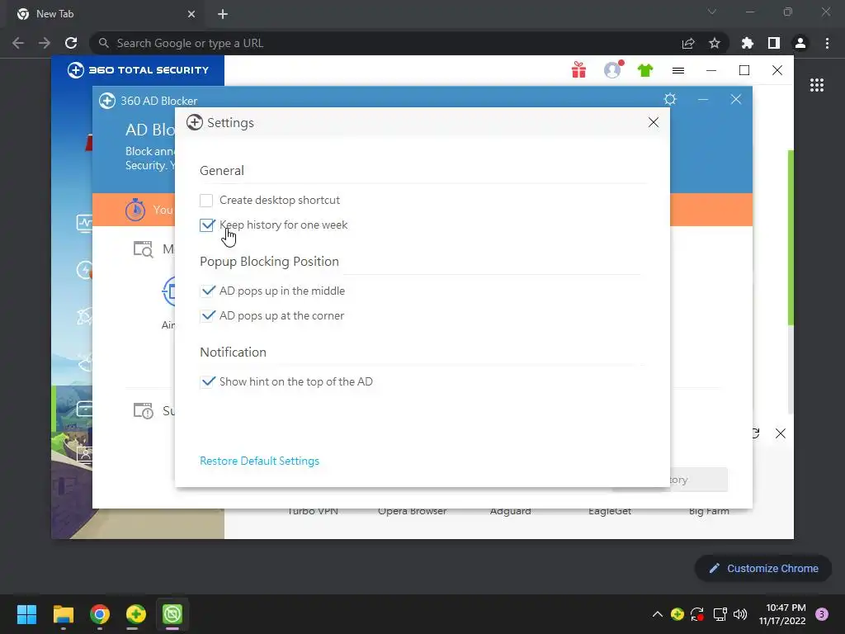This screenshot has width=845, height=634.
Task: Click Chrome reload button
Action: (x=71, y=43)
